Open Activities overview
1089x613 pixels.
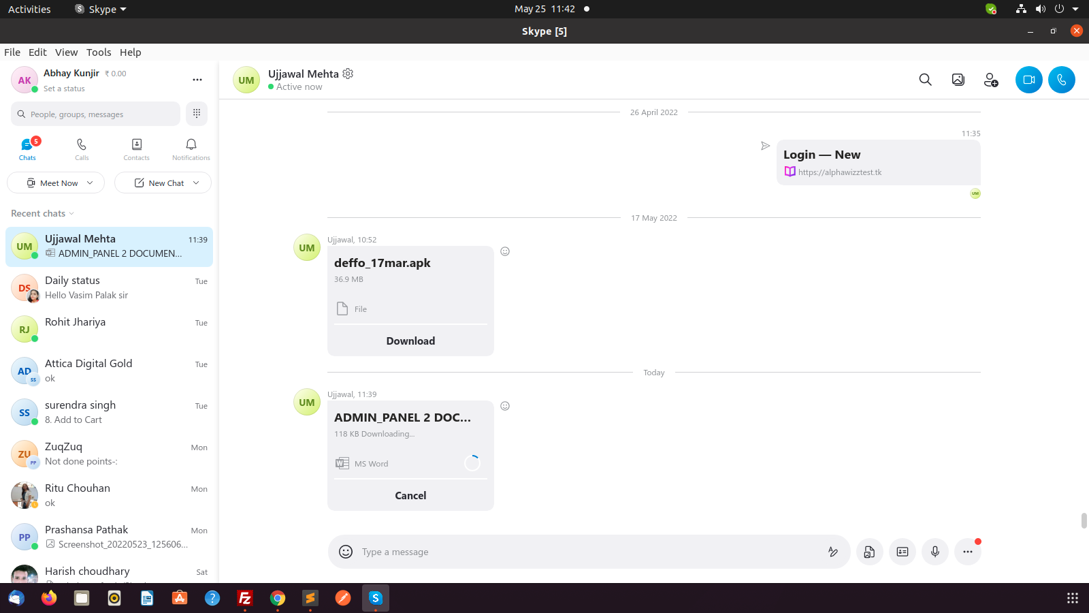[29, 9]
